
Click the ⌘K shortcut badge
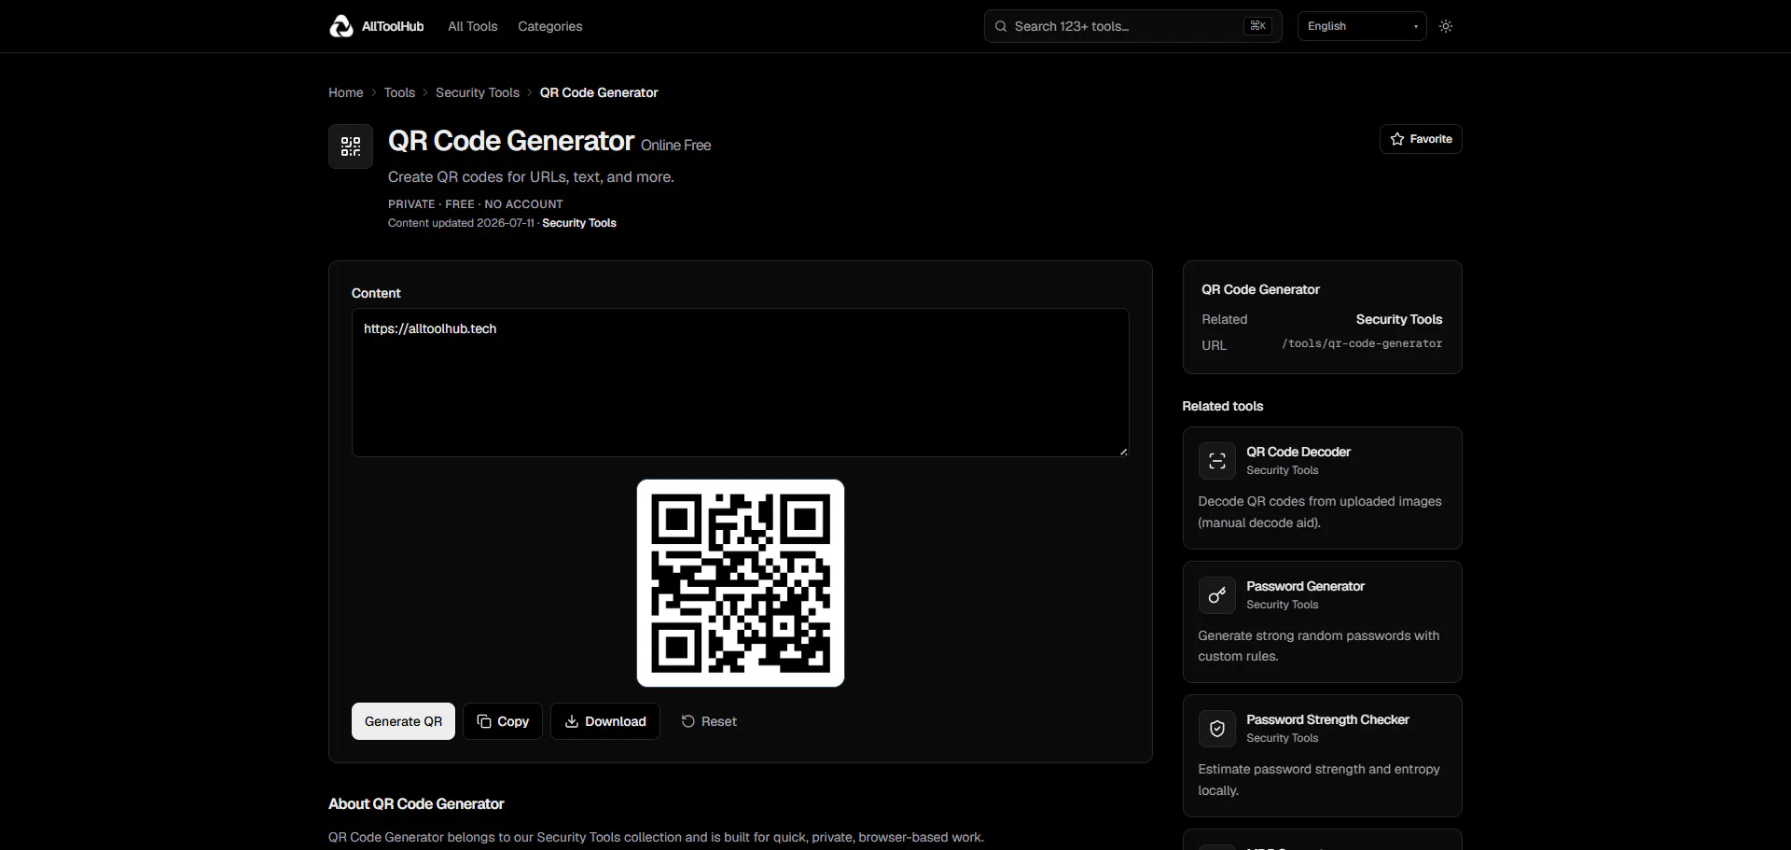[x=1257, y=26]
